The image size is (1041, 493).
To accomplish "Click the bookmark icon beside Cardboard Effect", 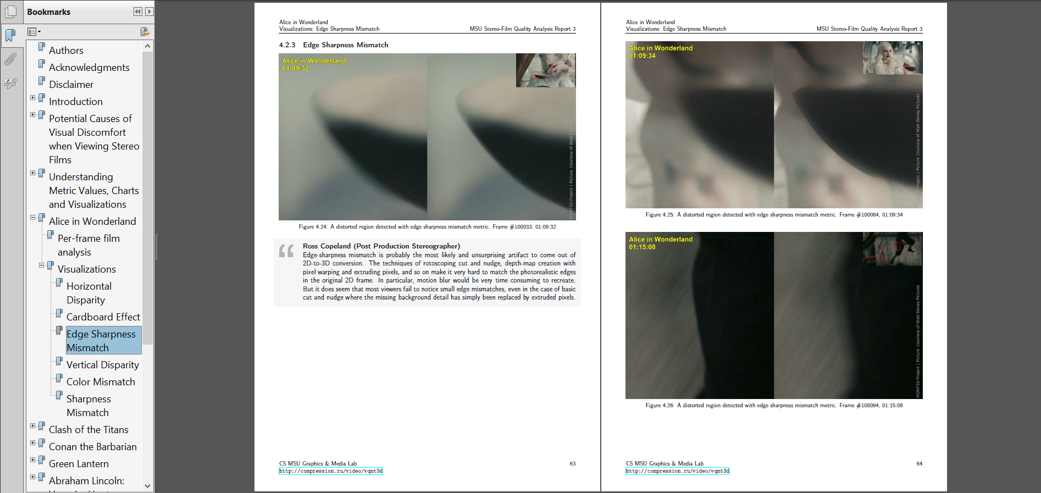I will click(59, 314).
